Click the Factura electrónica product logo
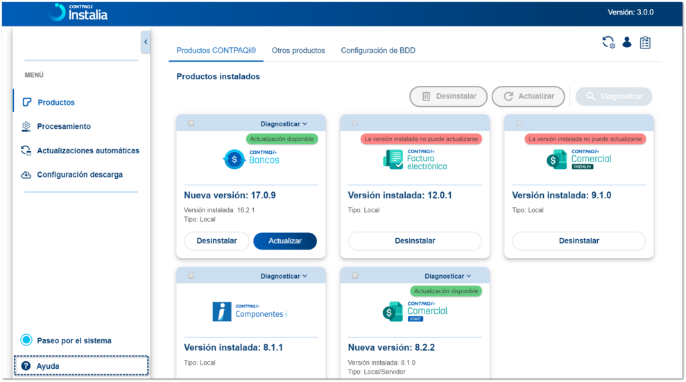Screen dimensions: 686x382 415,159
